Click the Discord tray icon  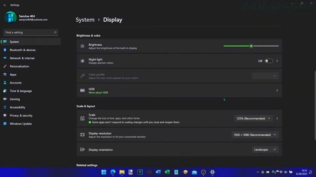tap(268, 172)
